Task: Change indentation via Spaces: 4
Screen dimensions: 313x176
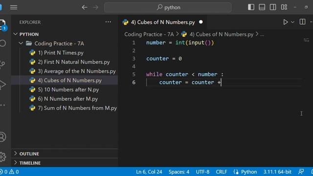Action: point(179,172)
